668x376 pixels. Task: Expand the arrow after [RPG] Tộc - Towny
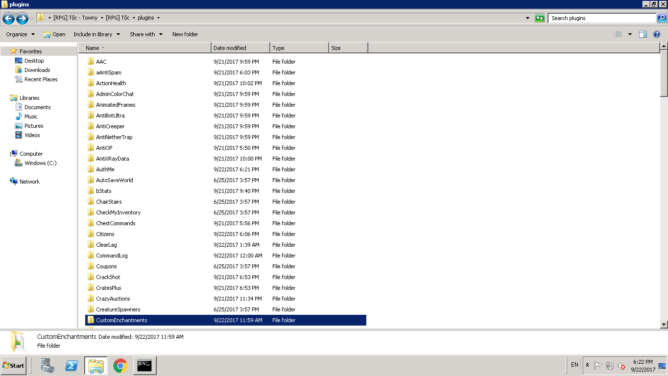tap(101, 18)
